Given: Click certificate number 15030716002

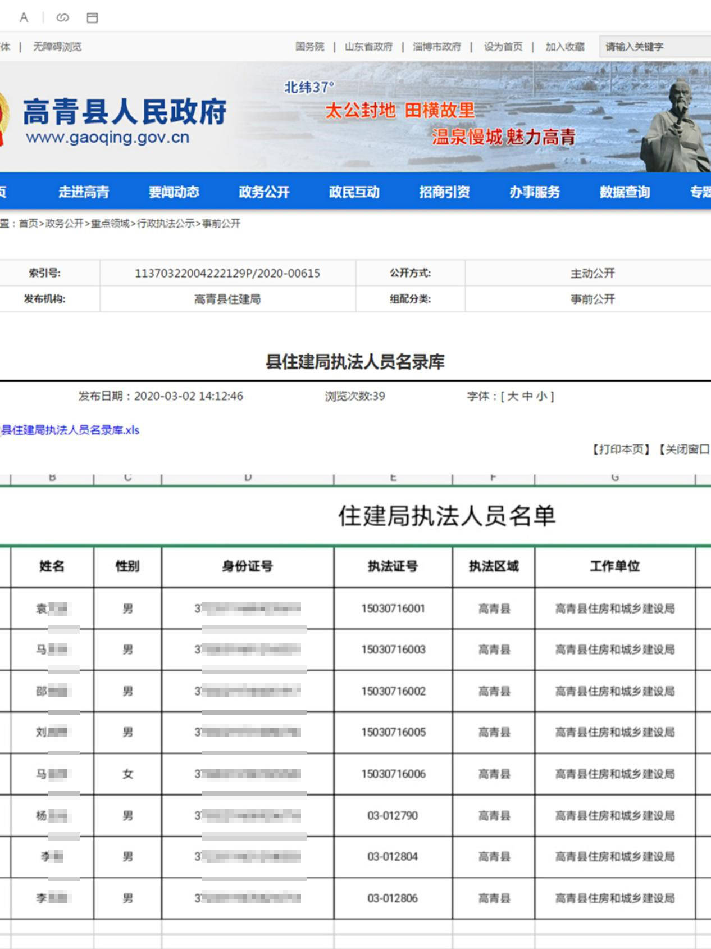Looking at the screenshot, I should pyautogui.click(x=393, y=691).
